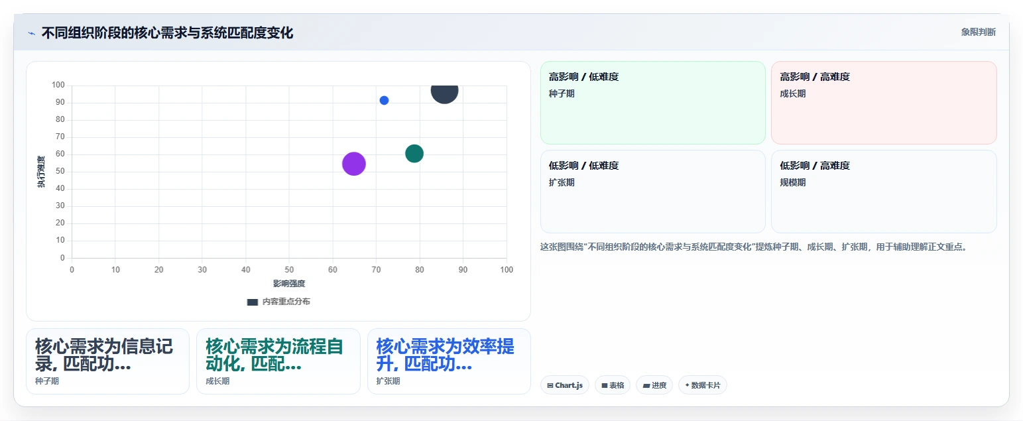This screenshot has height=421, width=1023.
Task: Click the small blue bubble on the chart
Action: (384, 100)
